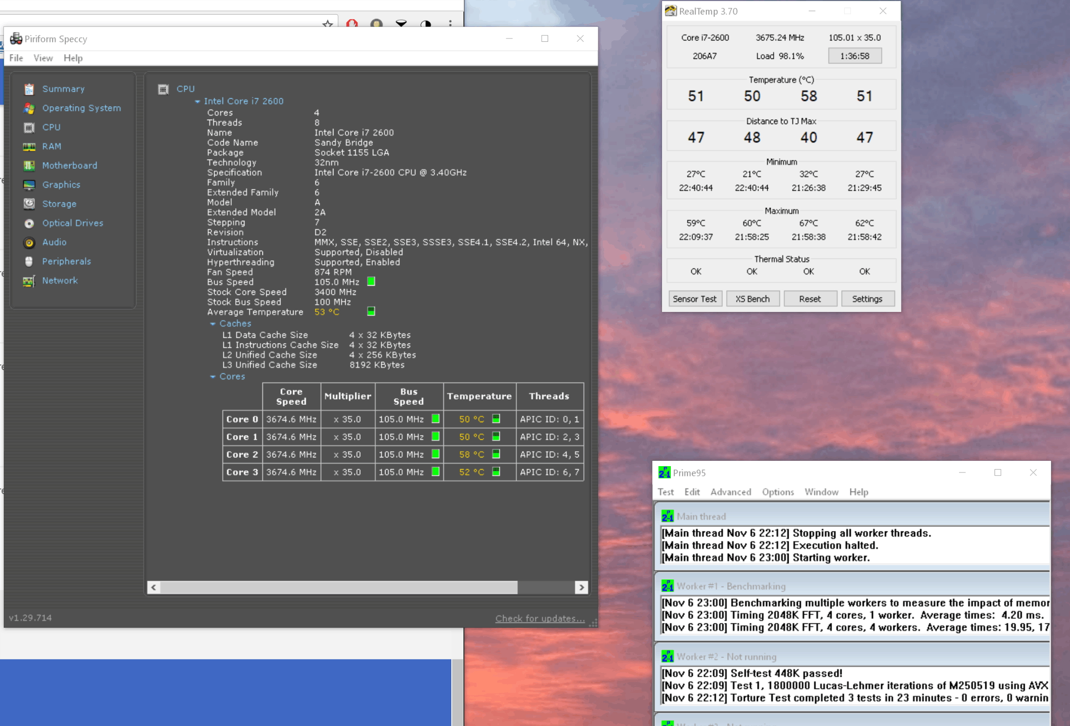Select the Audio speaker icon
The image size is (1070, 726).
29,242
